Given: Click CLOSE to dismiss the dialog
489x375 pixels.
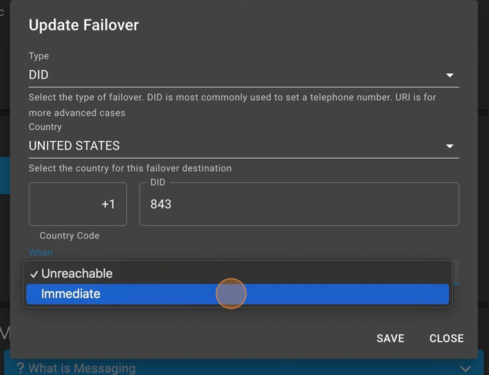Looking at the screenshot, I should pyautogui.click(x=446, y=338).
